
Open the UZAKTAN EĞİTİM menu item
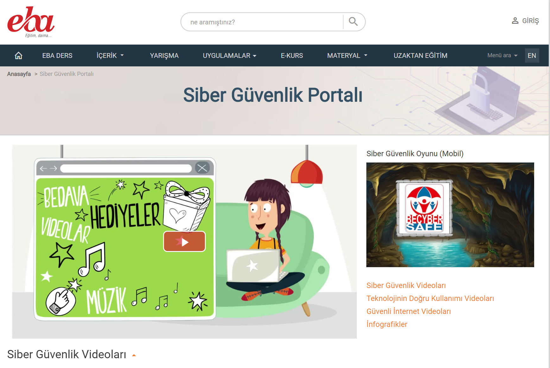tap(420, 55)
